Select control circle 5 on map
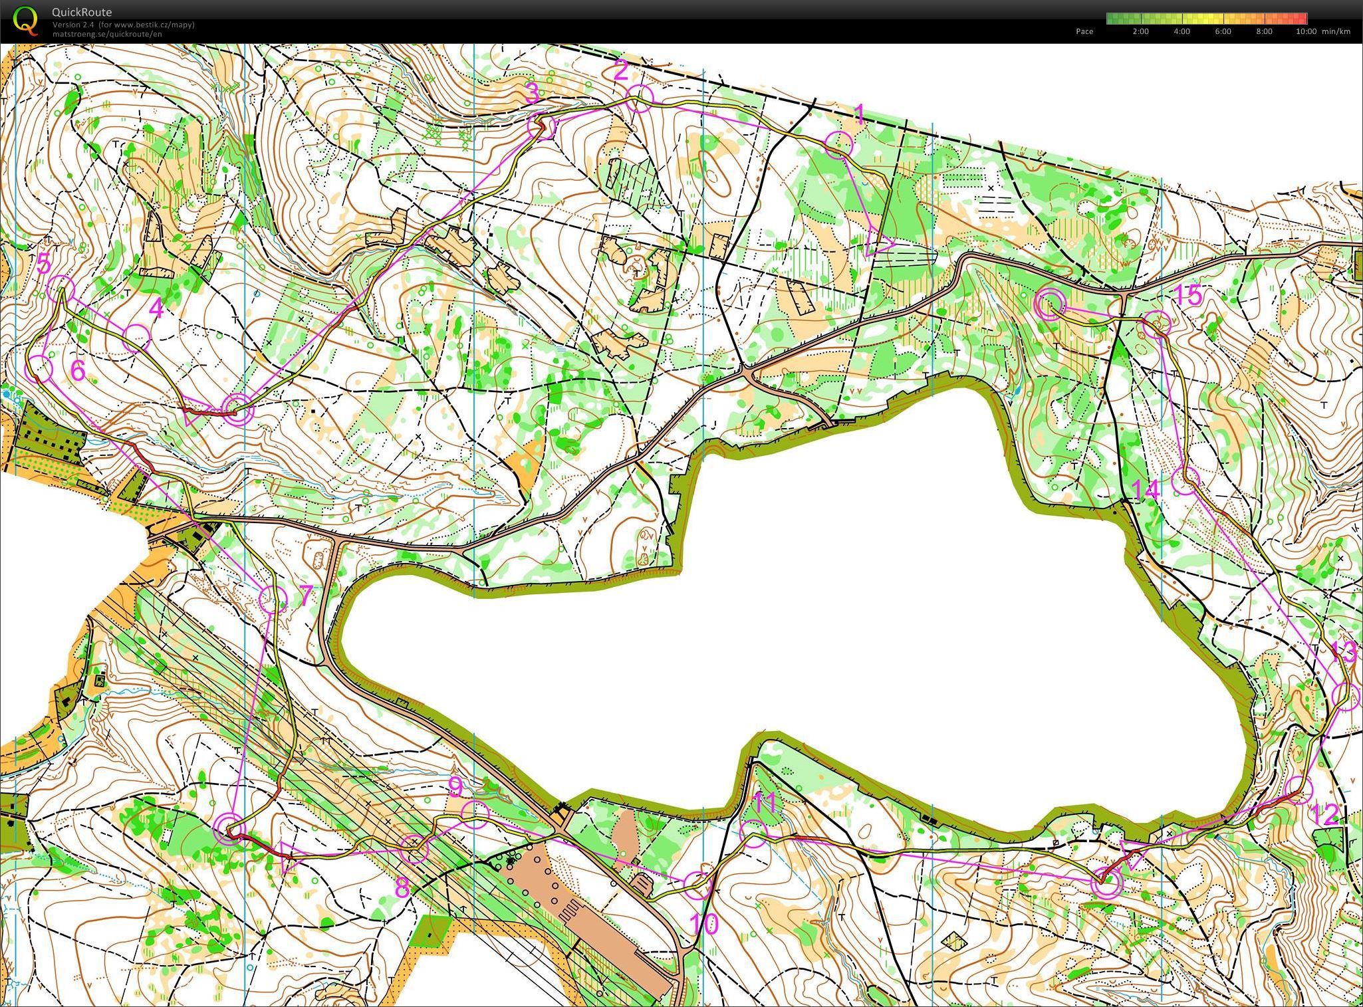Viewport: 1363px width, 1007px height. point(62,290)
